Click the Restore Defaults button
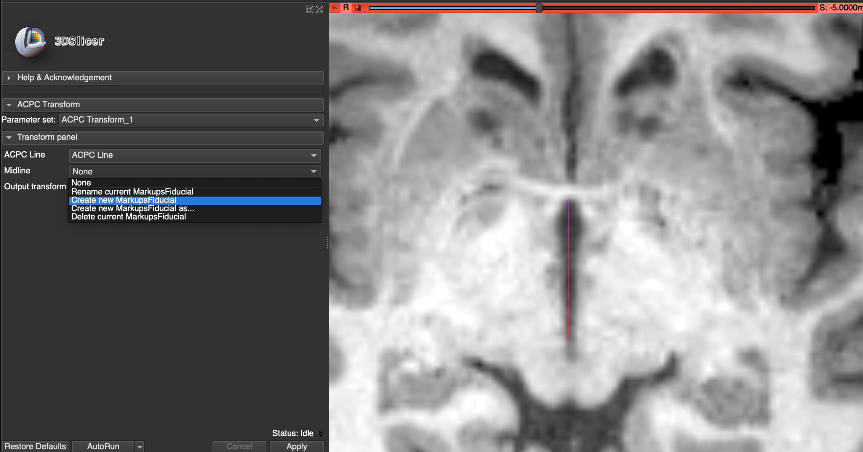Image resolution: width=863 pixels, height=452 pixels. (35, 446)
